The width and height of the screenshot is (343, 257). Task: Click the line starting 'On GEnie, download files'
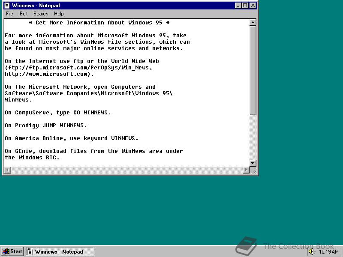tap(94, 151)
